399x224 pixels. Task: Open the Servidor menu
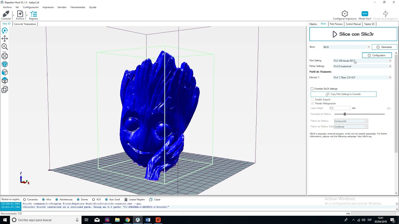tap(62, 7)
